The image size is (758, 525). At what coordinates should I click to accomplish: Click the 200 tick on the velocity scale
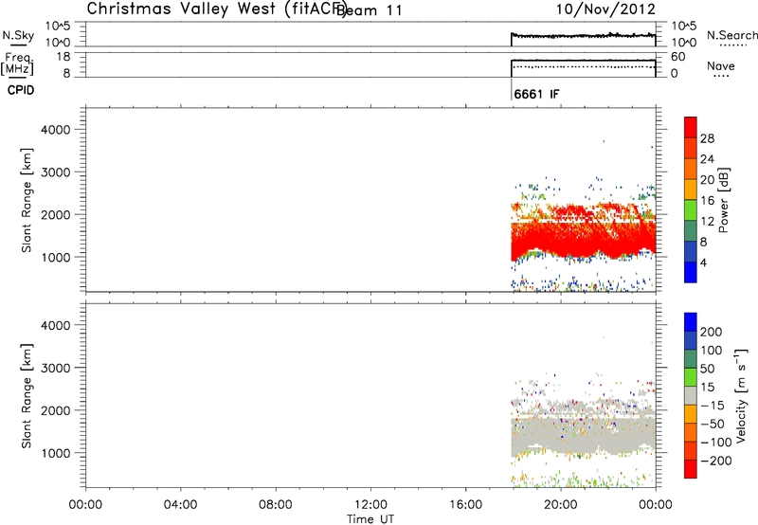tap(712, 332)
